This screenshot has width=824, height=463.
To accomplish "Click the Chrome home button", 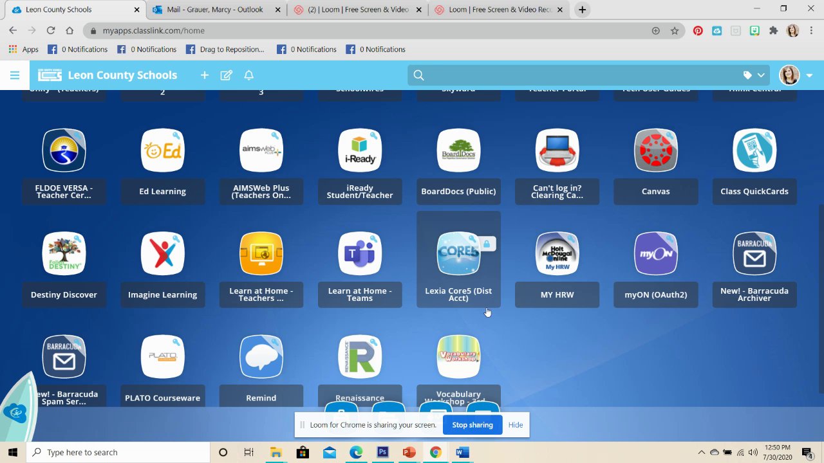I will [x=70, y=30].
